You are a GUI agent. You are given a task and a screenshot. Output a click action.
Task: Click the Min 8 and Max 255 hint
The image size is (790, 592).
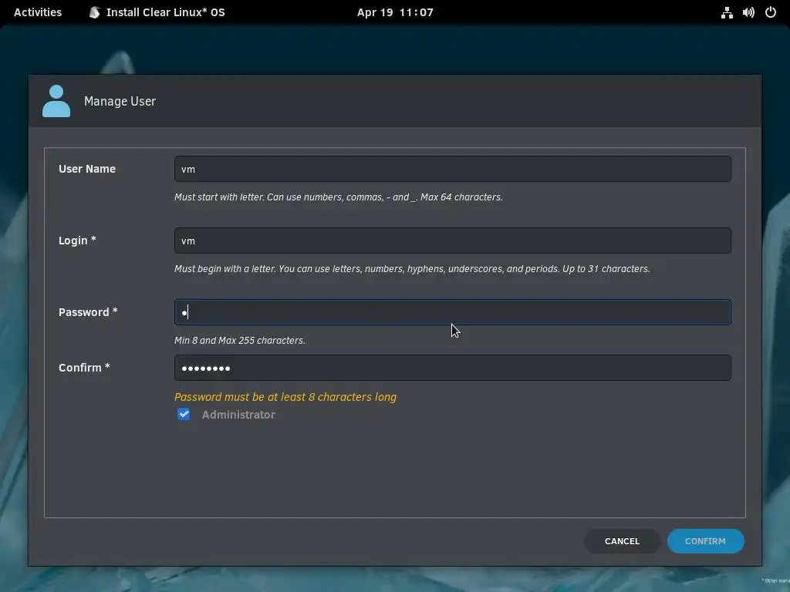240,340
